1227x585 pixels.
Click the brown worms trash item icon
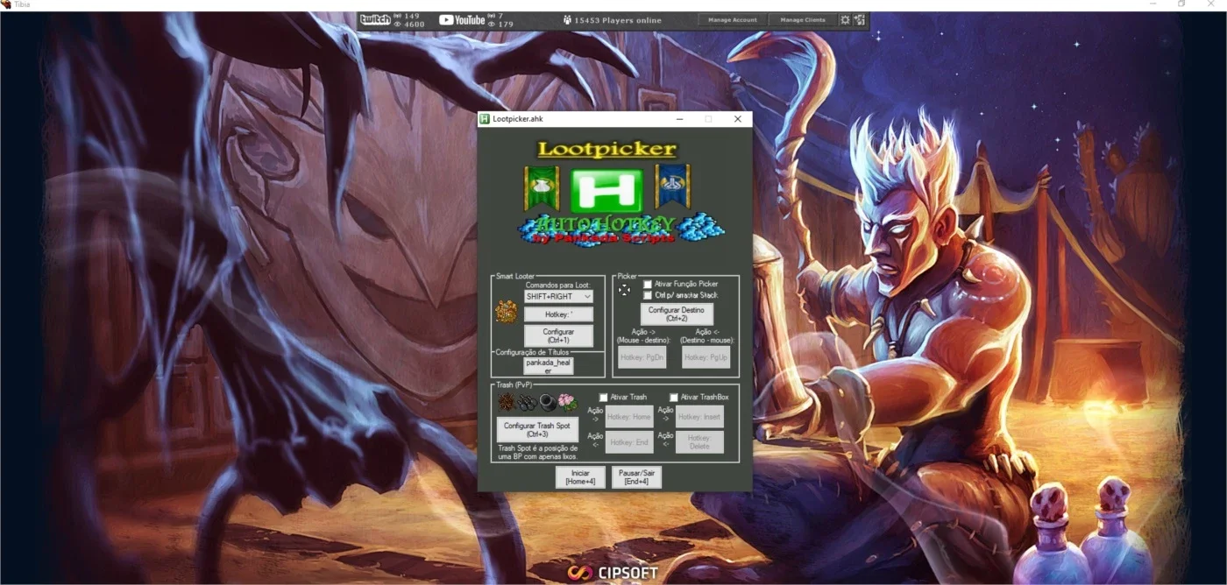click(x=507, y=402)
